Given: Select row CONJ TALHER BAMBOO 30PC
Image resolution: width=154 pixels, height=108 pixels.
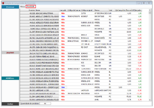Looking at the screenshot, I should point(81,44).
